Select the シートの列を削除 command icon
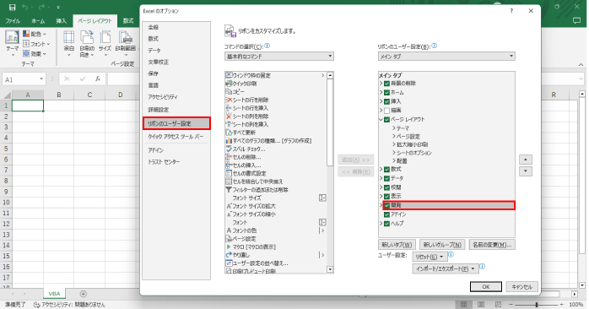 229,117
